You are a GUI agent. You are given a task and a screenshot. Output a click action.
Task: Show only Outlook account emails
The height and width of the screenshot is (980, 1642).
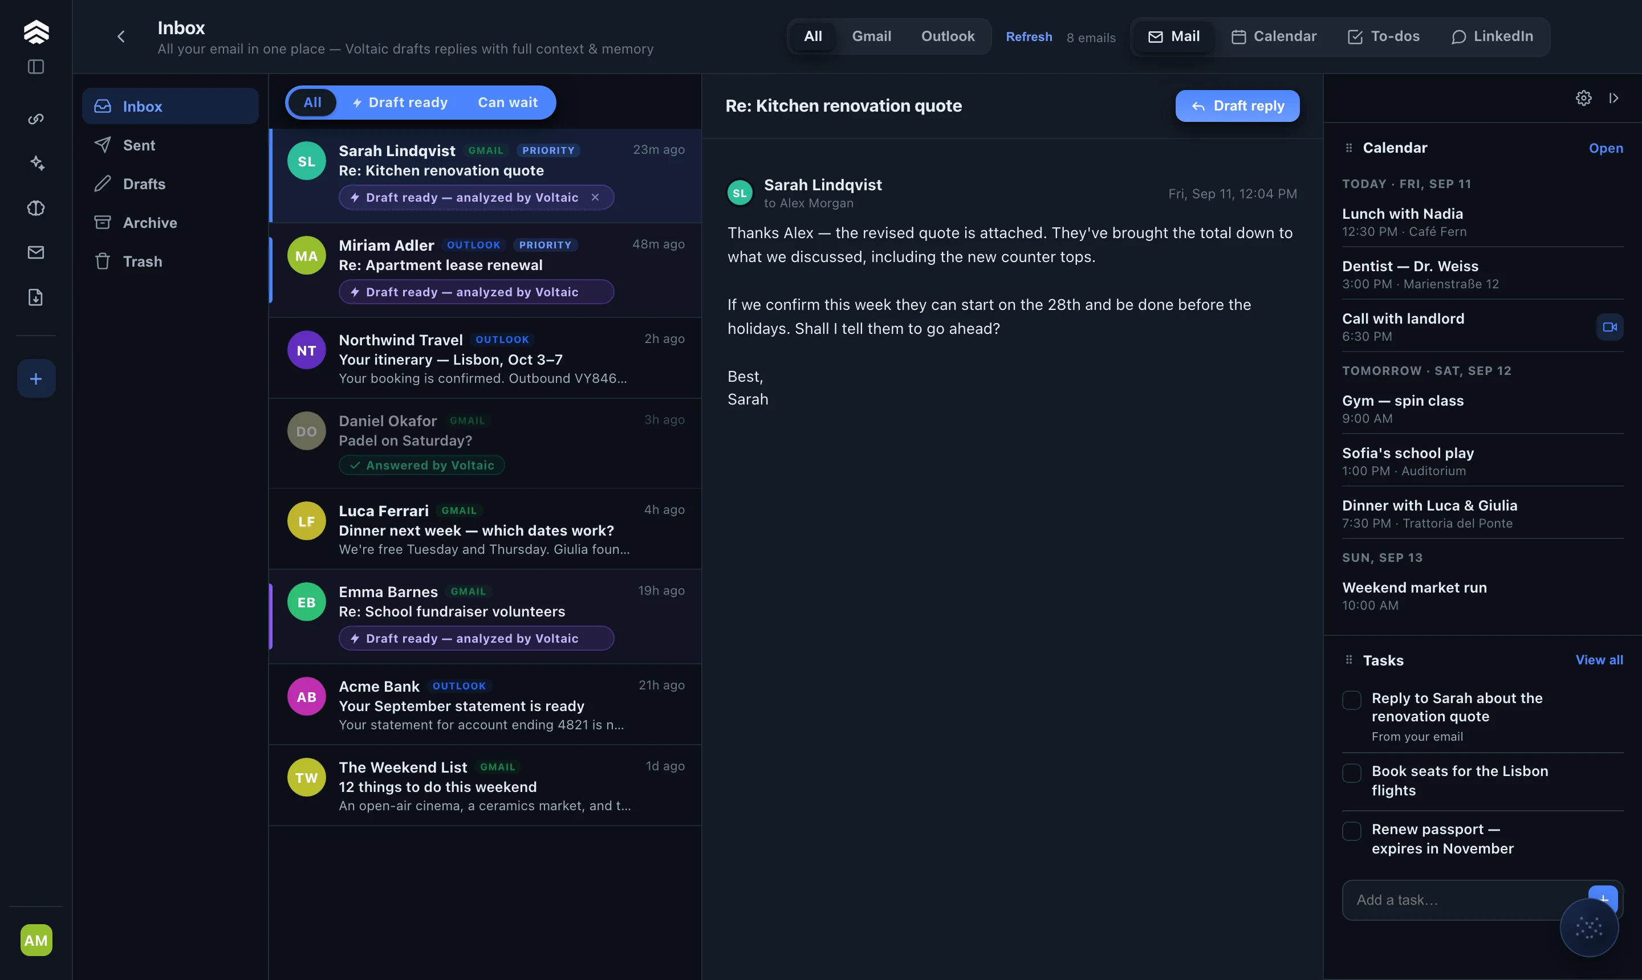[x=948, y=36]
